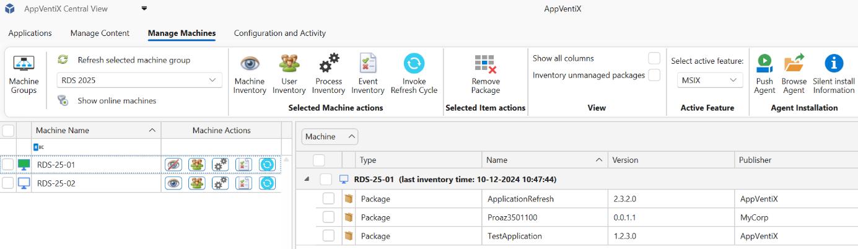Click process inventory gears for RDS-25-02
Viewport: 858px width, 249px height.
point(220,183)
